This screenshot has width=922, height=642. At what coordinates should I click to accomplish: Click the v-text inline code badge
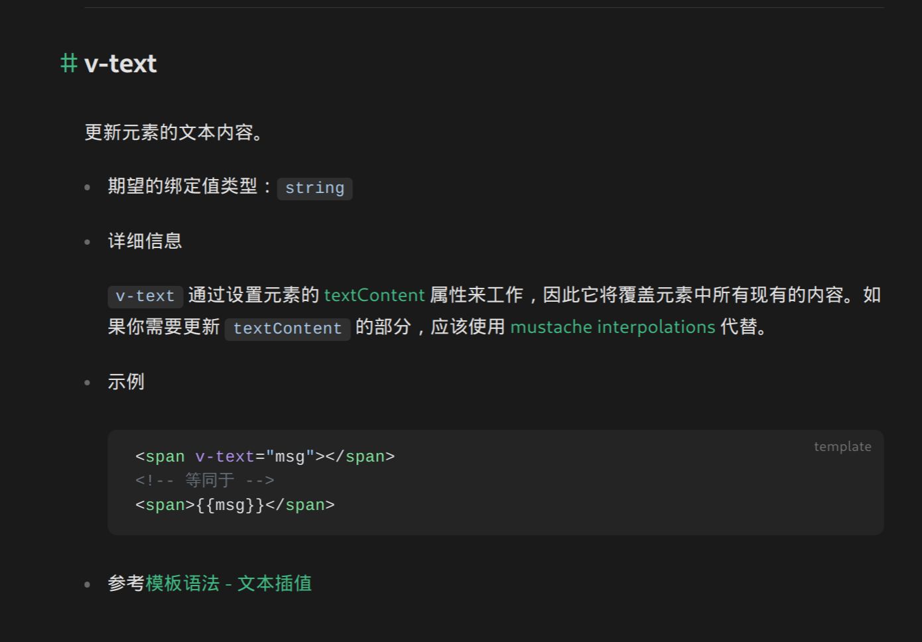point(145,296)
